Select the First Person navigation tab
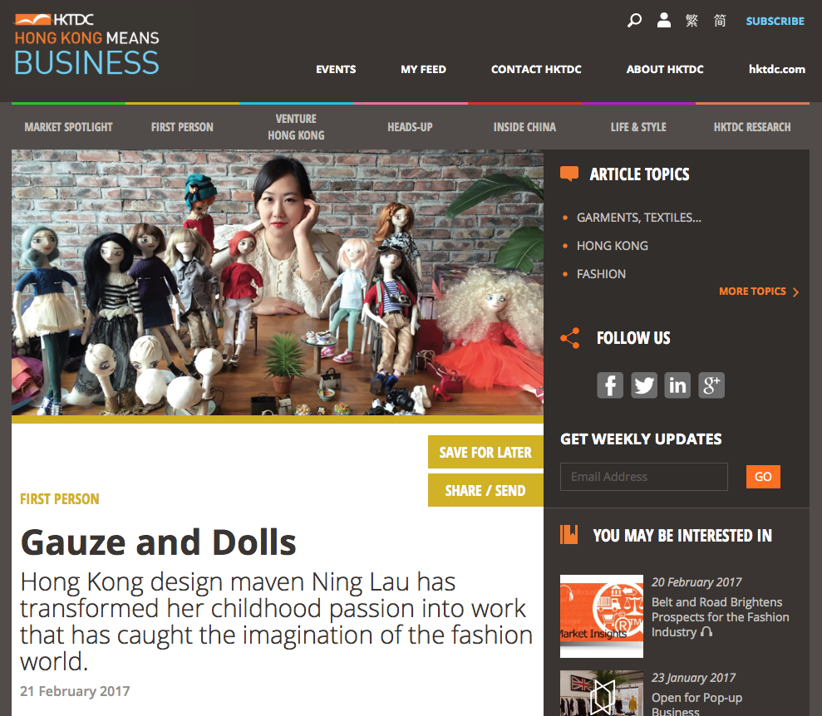The width and height of the screenshot is (822, 716). [182, 127]
